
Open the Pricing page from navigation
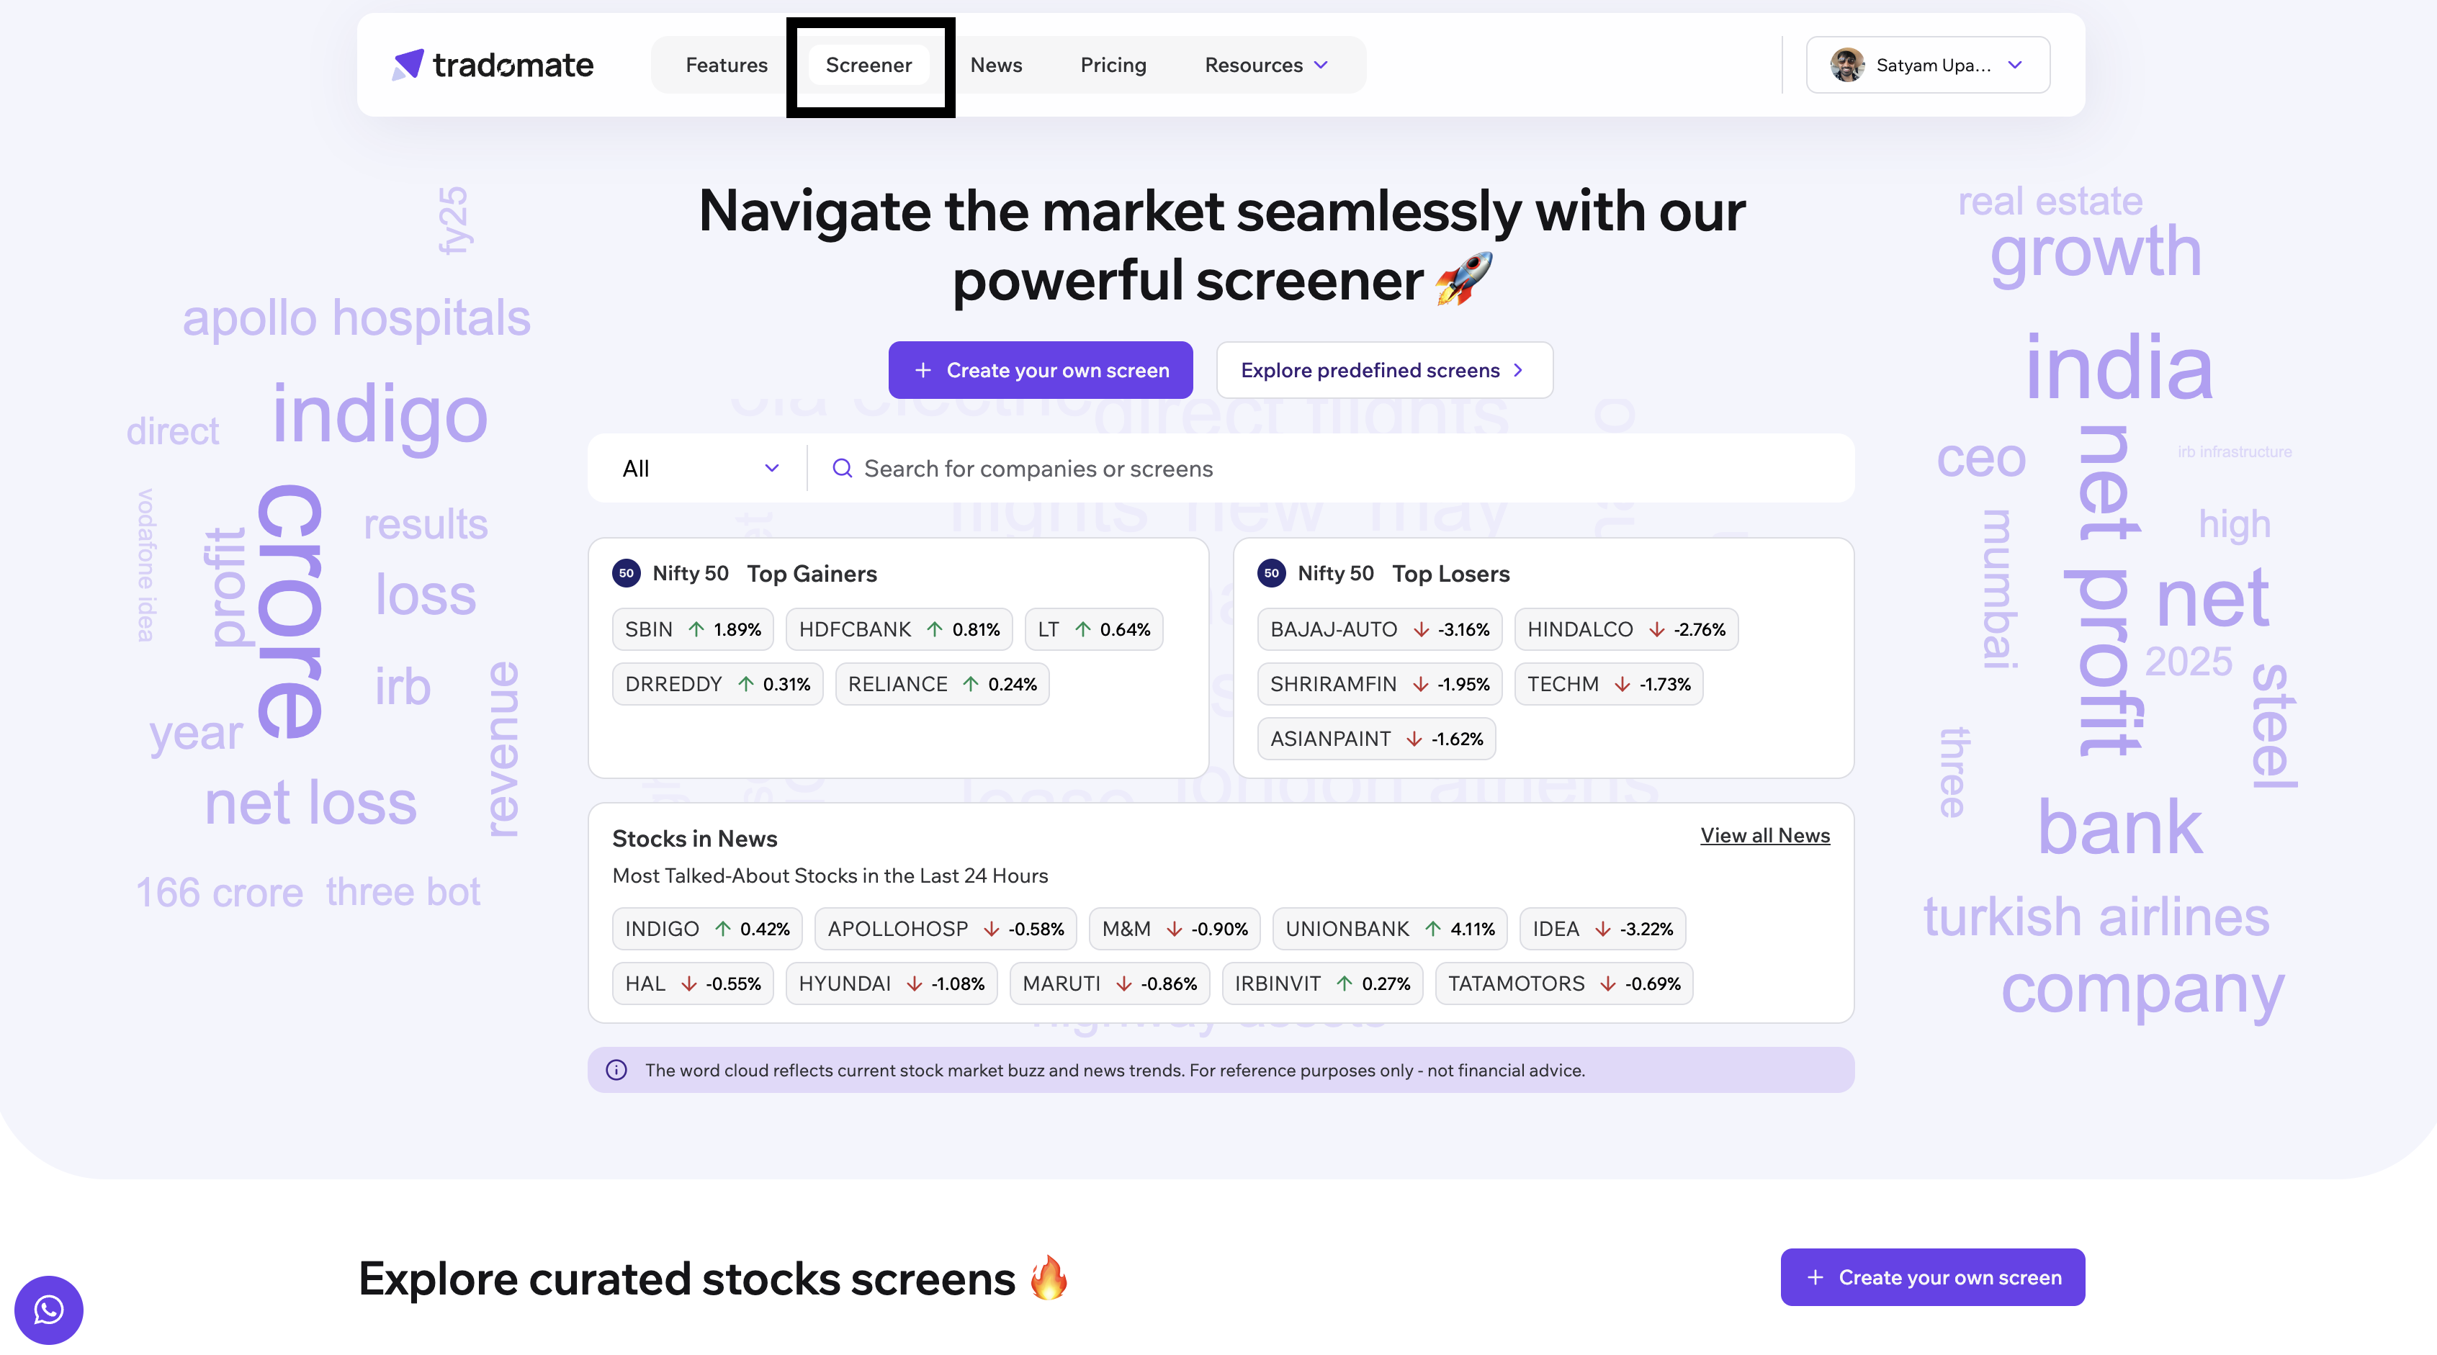click(x=1113, y=64)
